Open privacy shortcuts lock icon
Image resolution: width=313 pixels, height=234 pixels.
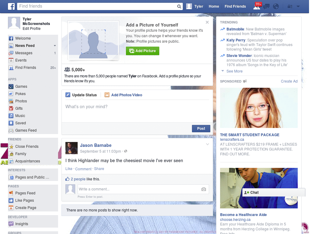click(x=290, y=7)
